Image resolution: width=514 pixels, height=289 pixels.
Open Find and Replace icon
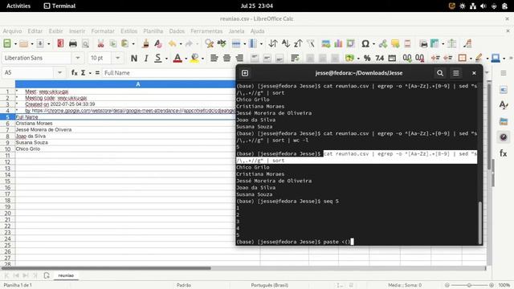(x=209, y=43)
